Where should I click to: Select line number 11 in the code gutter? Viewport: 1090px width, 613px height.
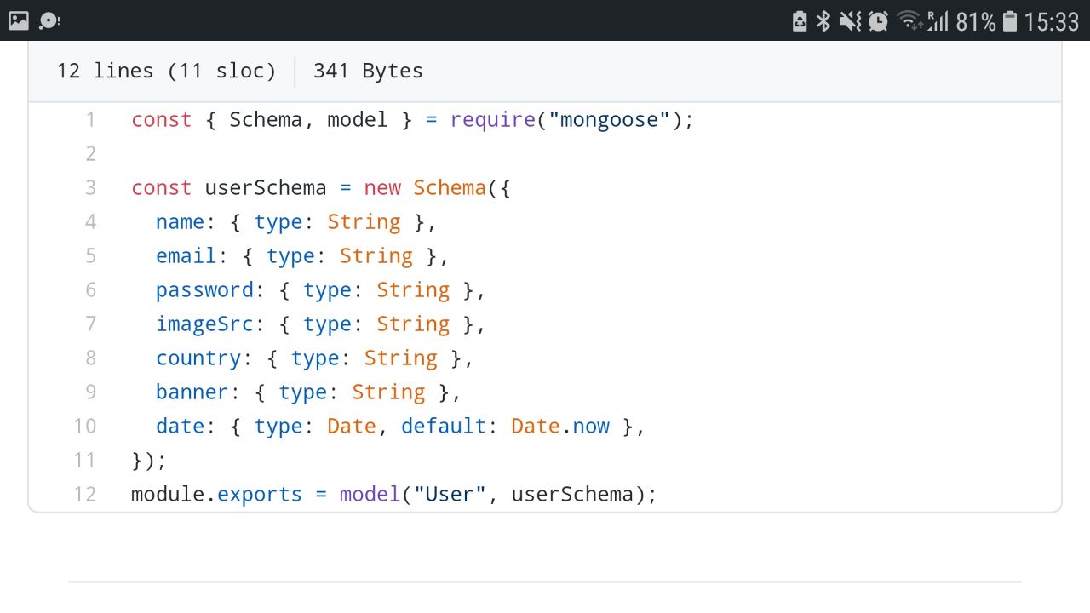coord(85,461)
